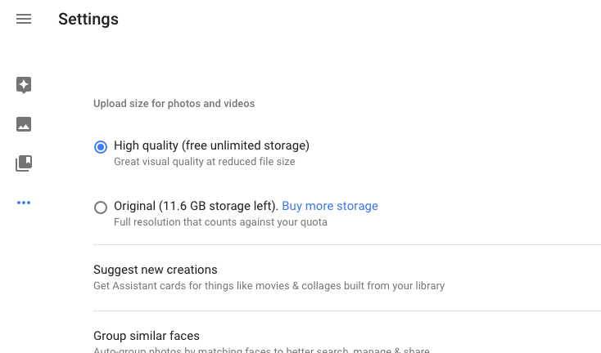Click 'Upload size for photos and videos' heading

[174, 104]
